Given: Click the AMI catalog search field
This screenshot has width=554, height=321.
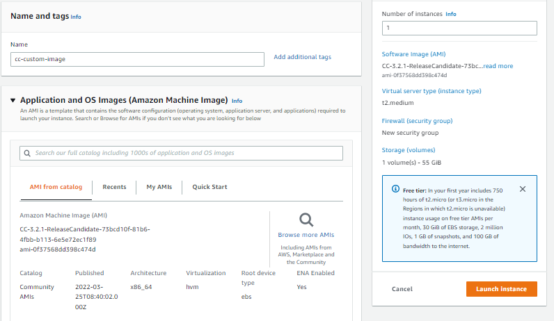Looking at the screenshot, I should click(x=181, y=153).
